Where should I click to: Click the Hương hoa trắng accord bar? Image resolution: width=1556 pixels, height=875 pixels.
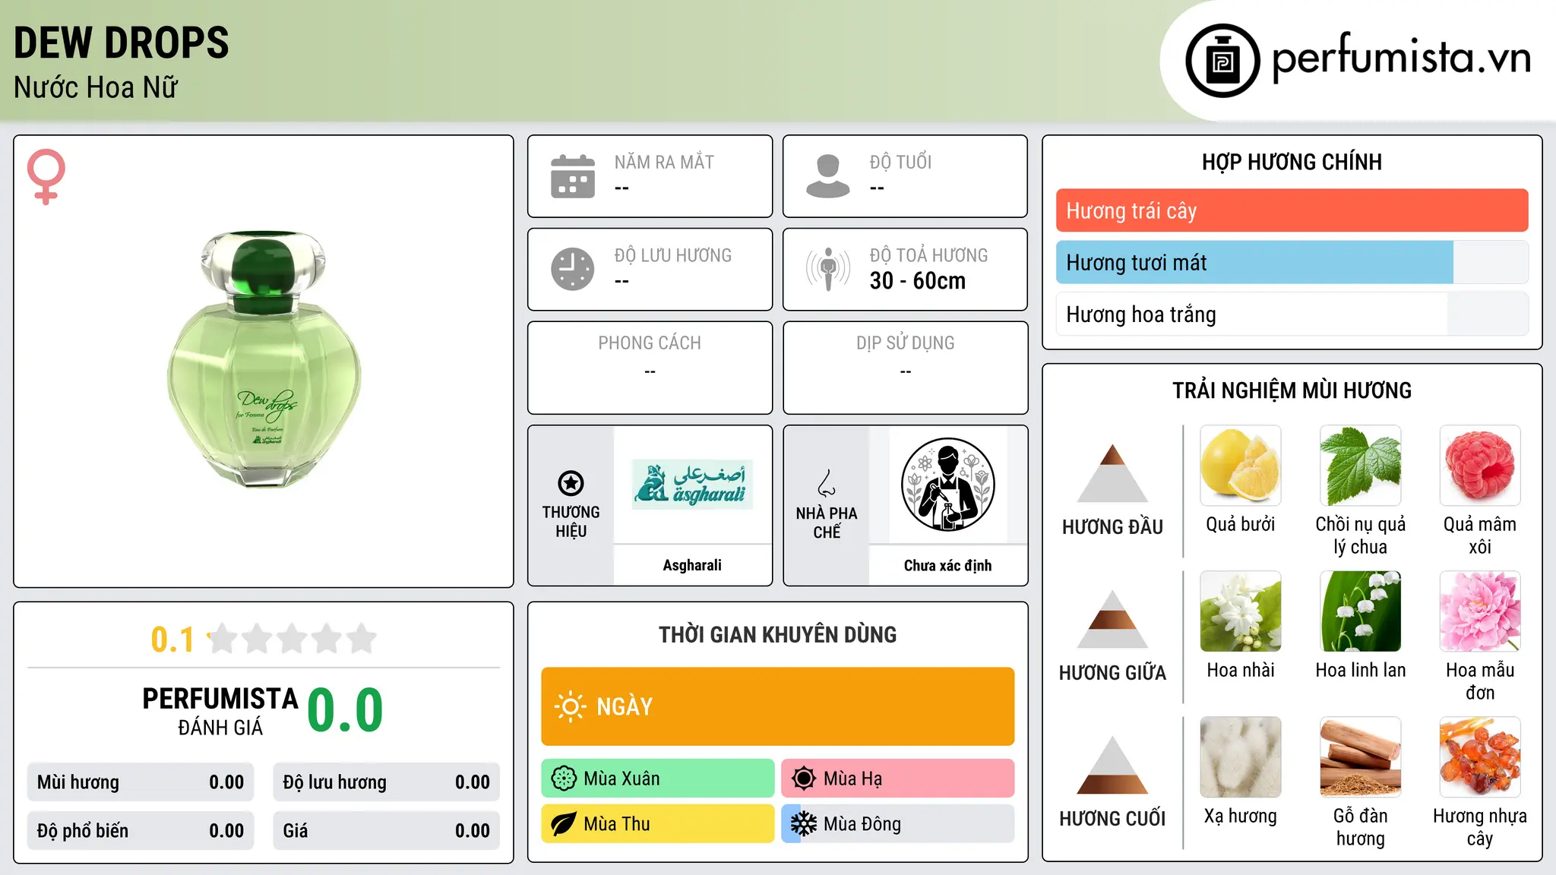[1292, 314]
